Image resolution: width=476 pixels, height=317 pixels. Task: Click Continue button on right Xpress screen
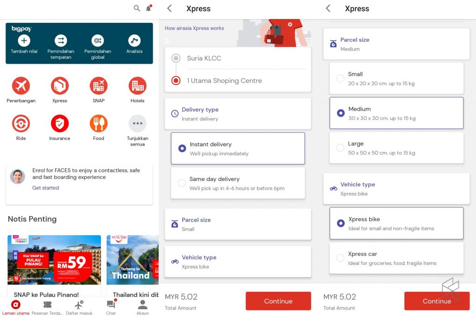437,301
